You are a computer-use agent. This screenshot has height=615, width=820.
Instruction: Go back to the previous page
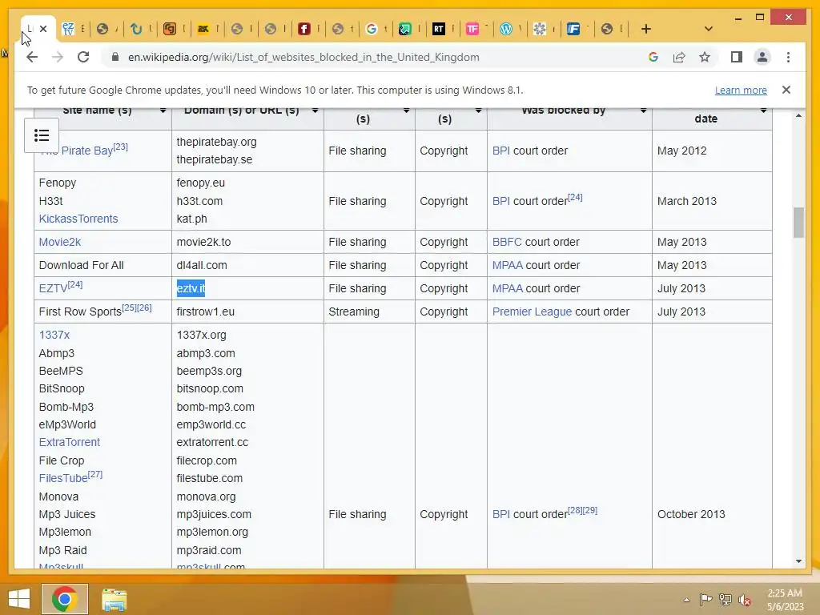[x=32, y=57]
